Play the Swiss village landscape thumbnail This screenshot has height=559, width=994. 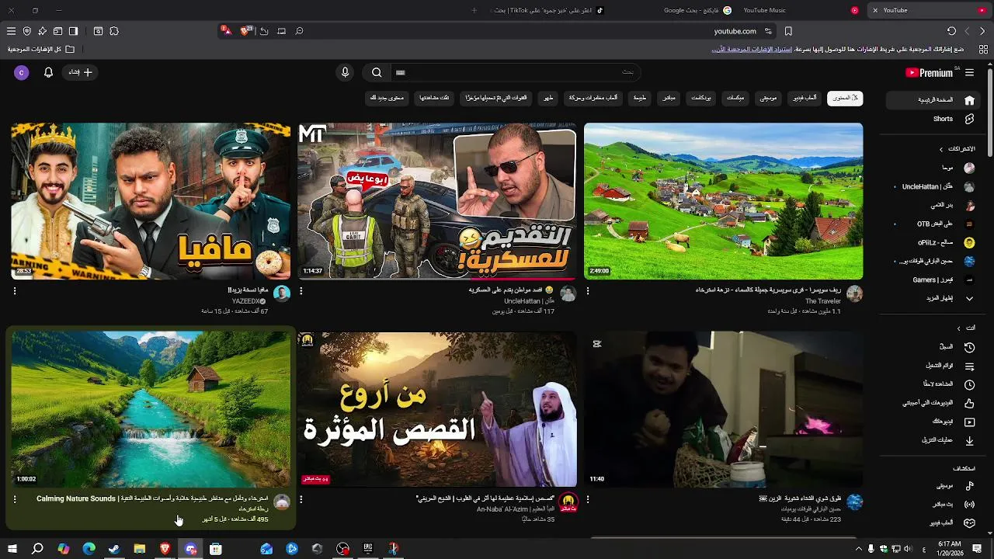[723, 201]
